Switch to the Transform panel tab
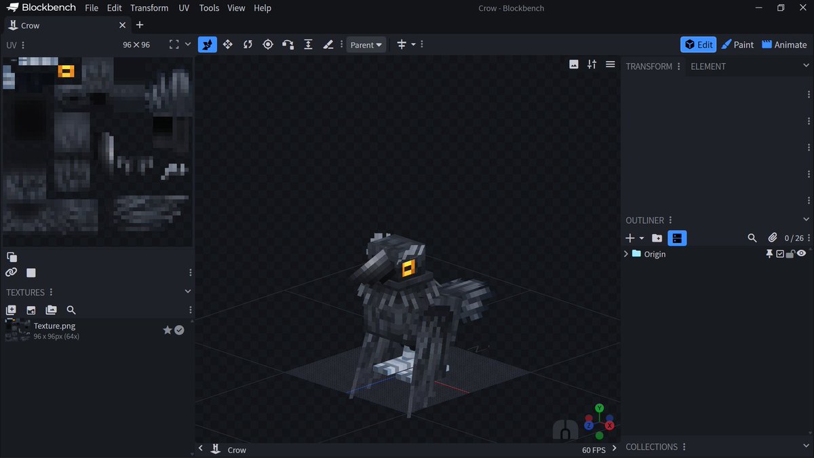This screenshot has width=814, height=458. 649,66
